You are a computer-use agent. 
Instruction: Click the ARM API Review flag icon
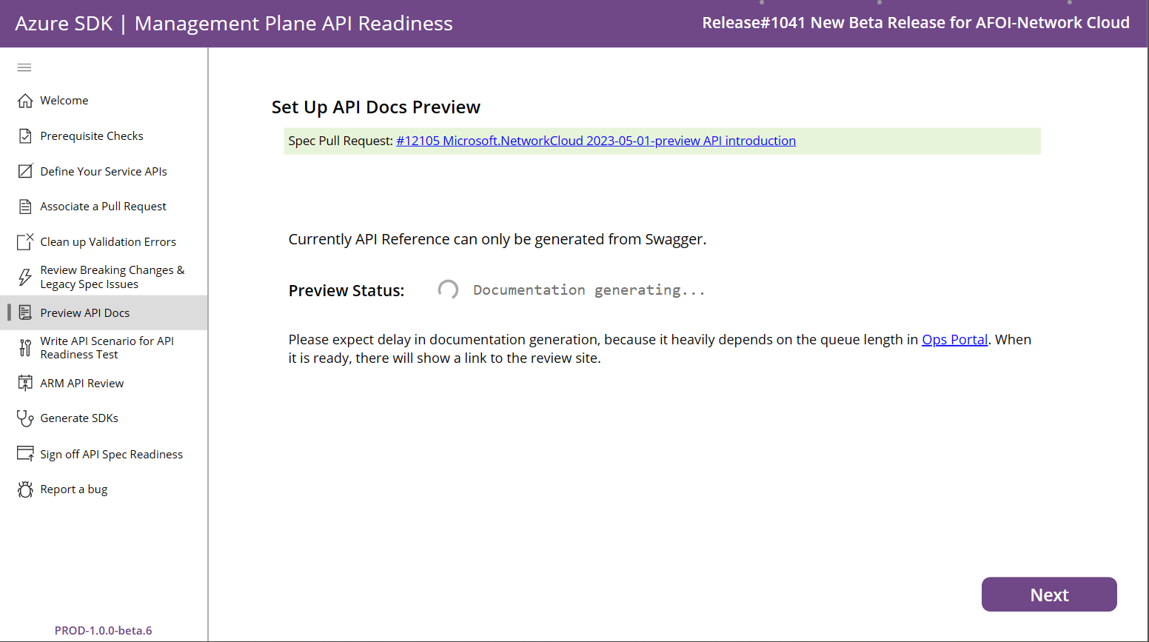click(24, 383)
